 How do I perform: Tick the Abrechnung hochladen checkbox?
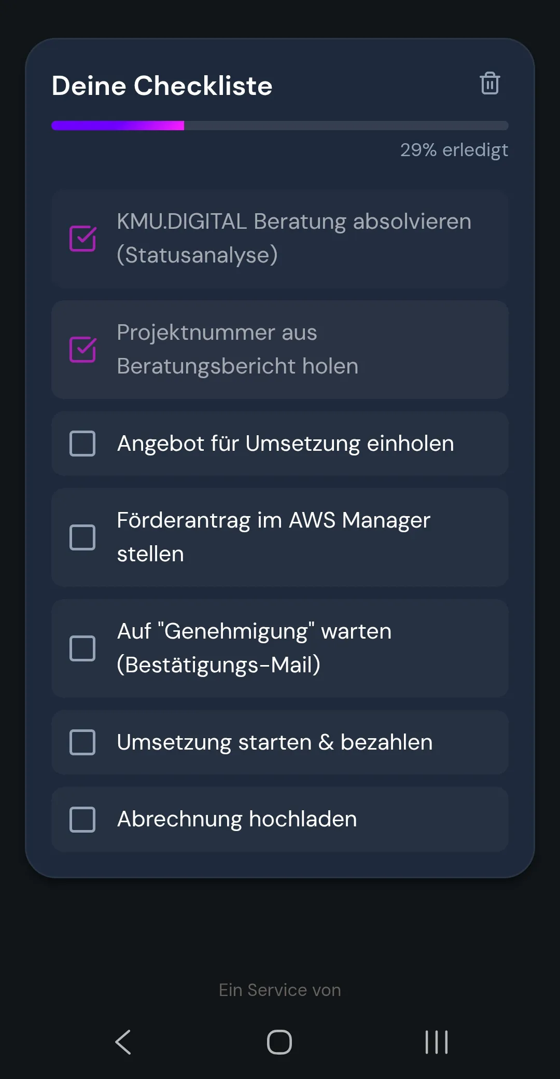pos(82,820)
